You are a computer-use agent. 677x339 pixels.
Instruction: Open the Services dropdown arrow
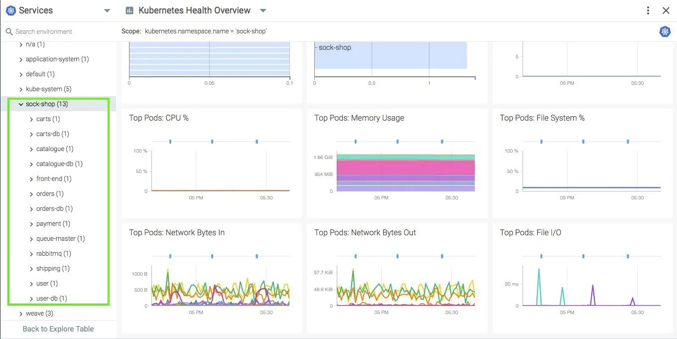107,10
